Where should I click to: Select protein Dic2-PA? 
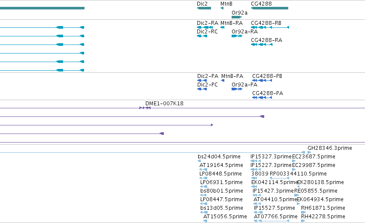(x=208, y=76)
